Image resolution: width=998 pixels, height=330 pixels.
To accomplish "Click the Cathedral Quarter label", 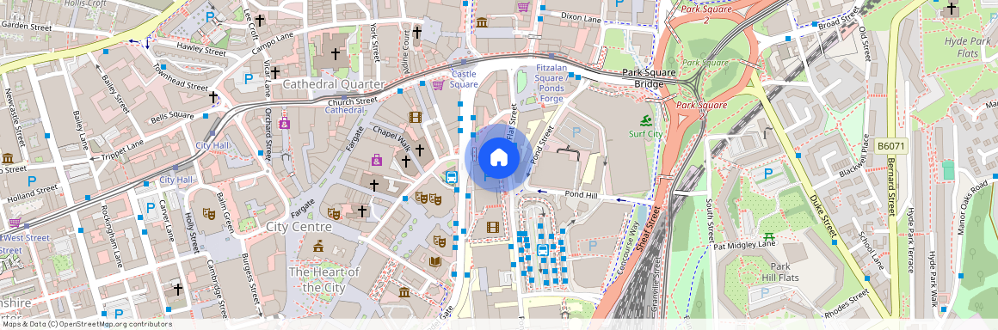I will tap(334, 84).
